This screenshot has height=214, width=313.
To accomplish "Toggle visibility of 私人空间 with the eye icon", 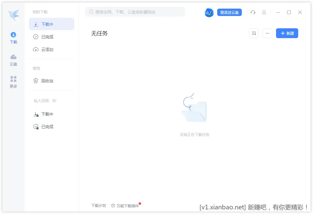I will click(x=54, y=101).
